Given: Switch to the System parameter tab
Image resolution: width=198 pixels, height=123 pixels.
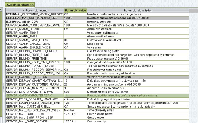Looking at the screenshot, I should pos(18,5).
